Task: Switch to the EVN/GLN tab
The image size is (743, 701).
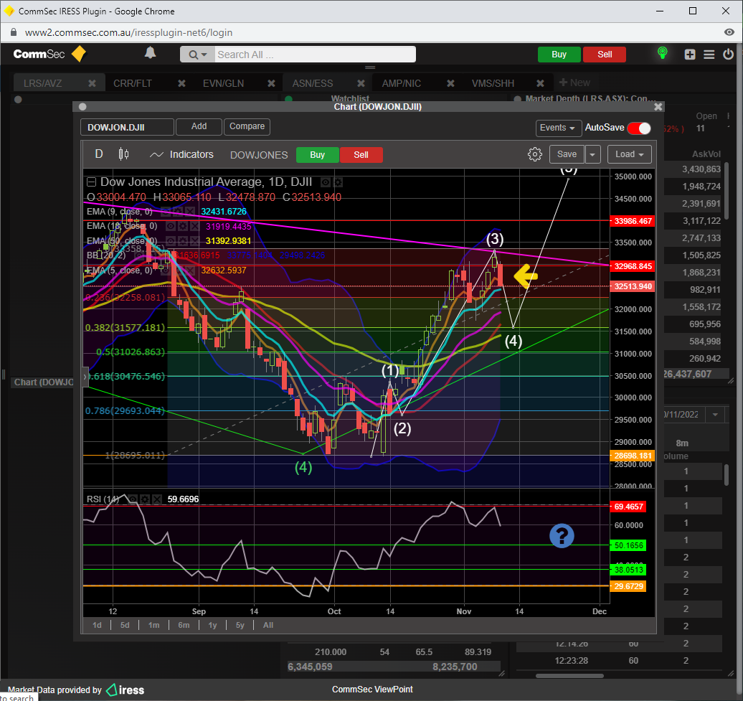Action: coord(223,83)
